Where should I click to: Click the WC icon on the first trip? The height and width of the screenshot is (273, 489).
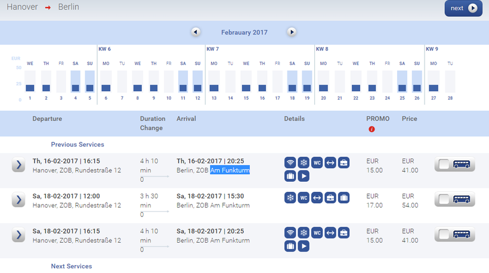point(317,163)
